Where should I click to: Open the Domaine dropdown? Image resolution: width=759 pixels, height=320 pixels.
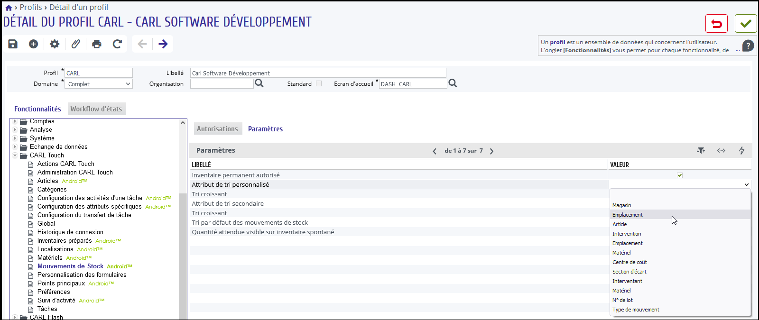[99, 84]
